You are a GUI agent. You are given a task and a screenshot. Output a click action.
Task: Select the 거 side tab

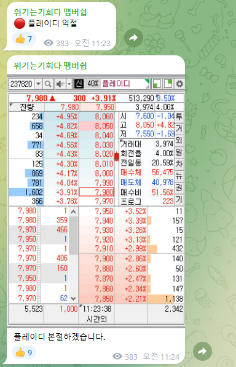(179, 128)
